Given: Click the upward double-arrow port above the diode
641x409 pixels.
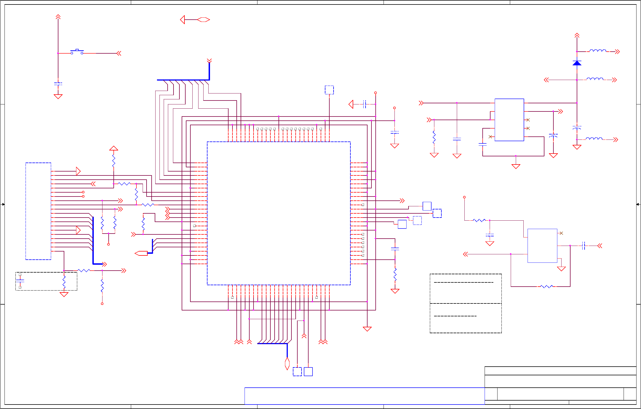Looking at the screenshot, I should (x=577, y=35).
